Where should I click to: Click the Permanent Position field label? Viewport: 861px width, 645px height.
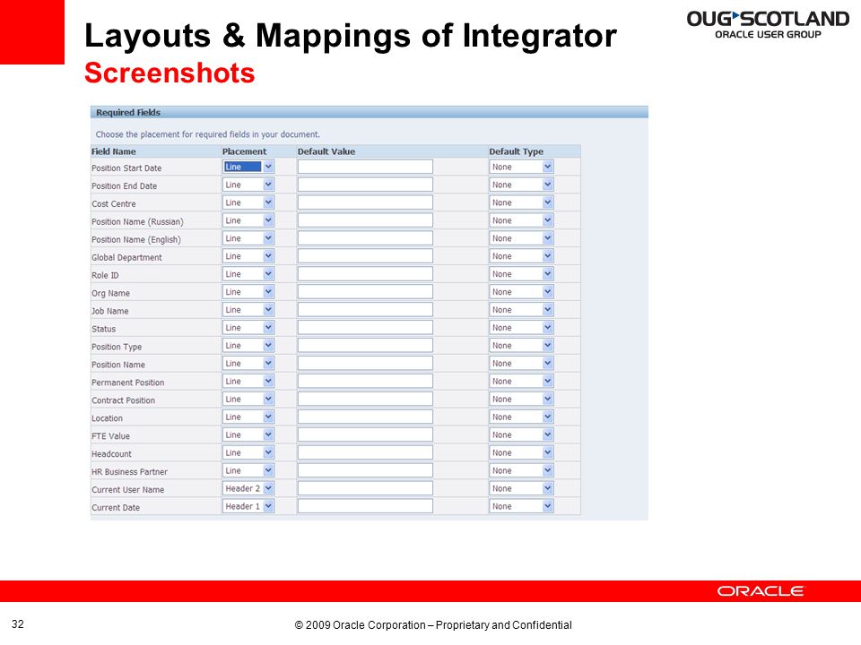coord(128,383)
